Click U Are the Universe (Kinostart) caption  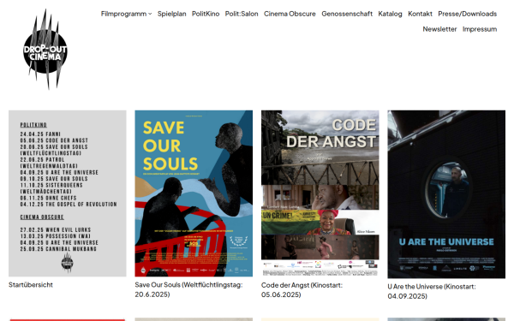432,291
